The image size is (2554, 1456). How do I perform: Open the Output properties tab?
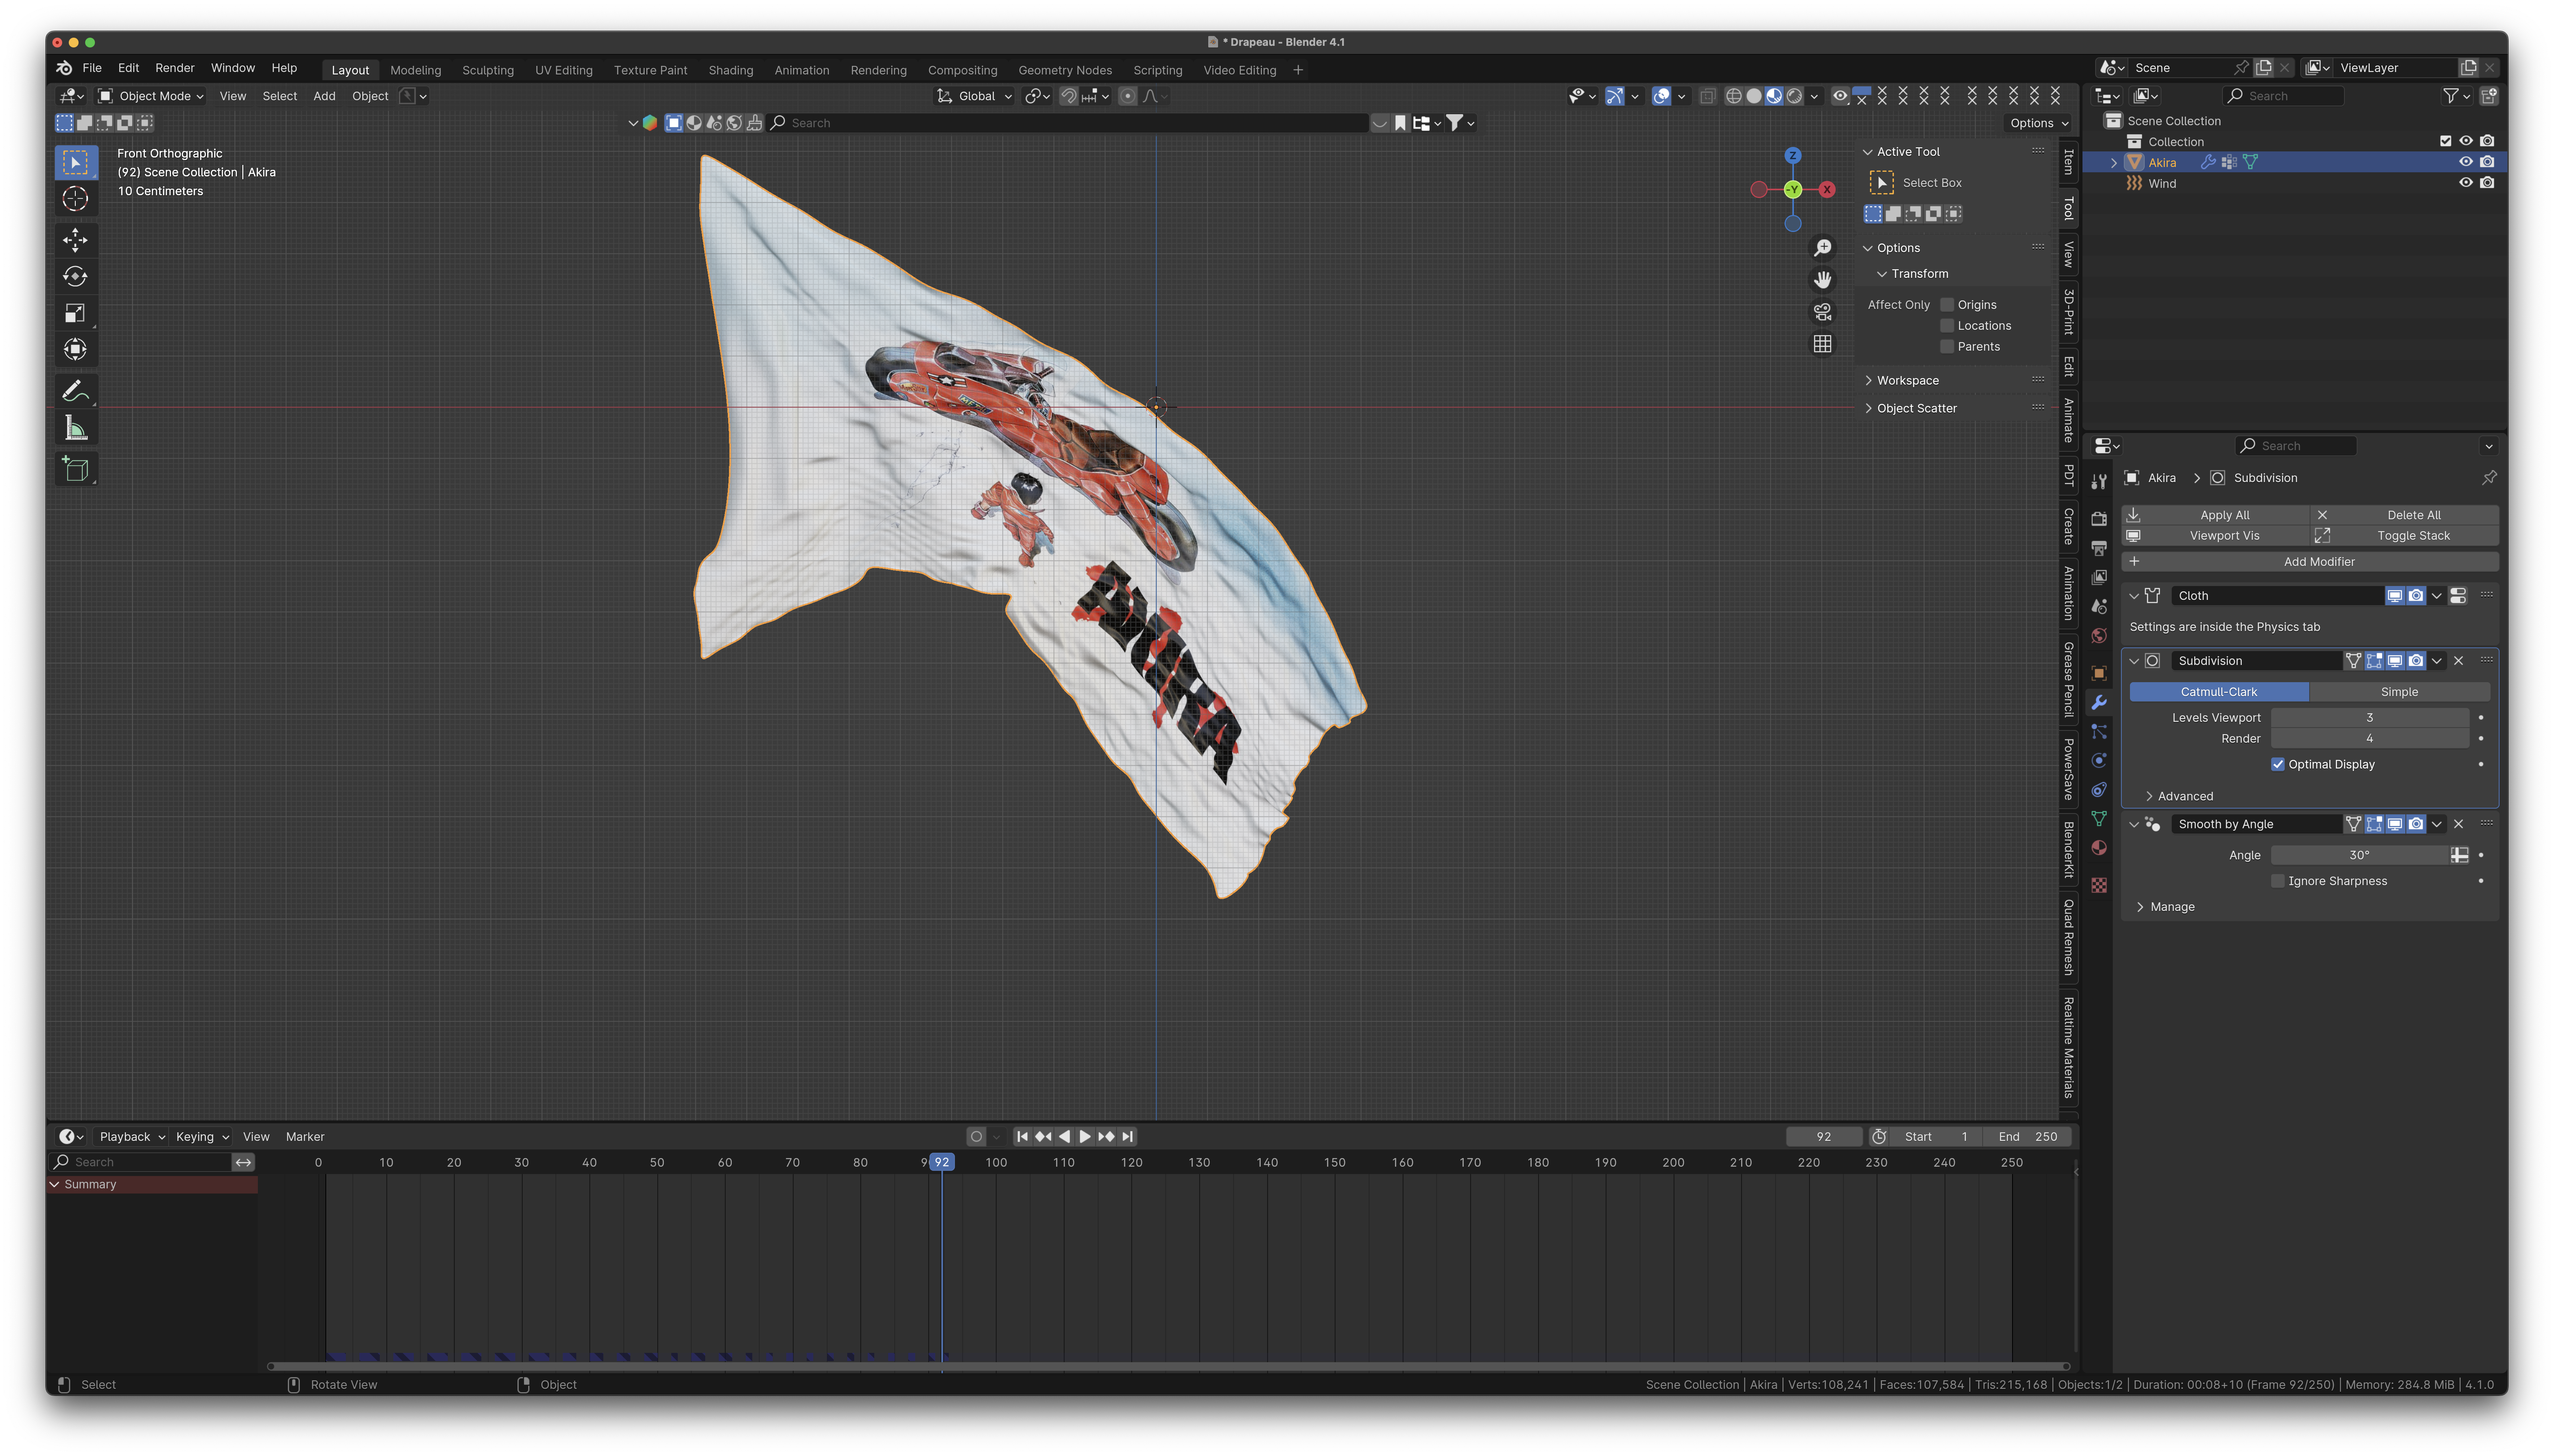click(x=2099, y=548)
